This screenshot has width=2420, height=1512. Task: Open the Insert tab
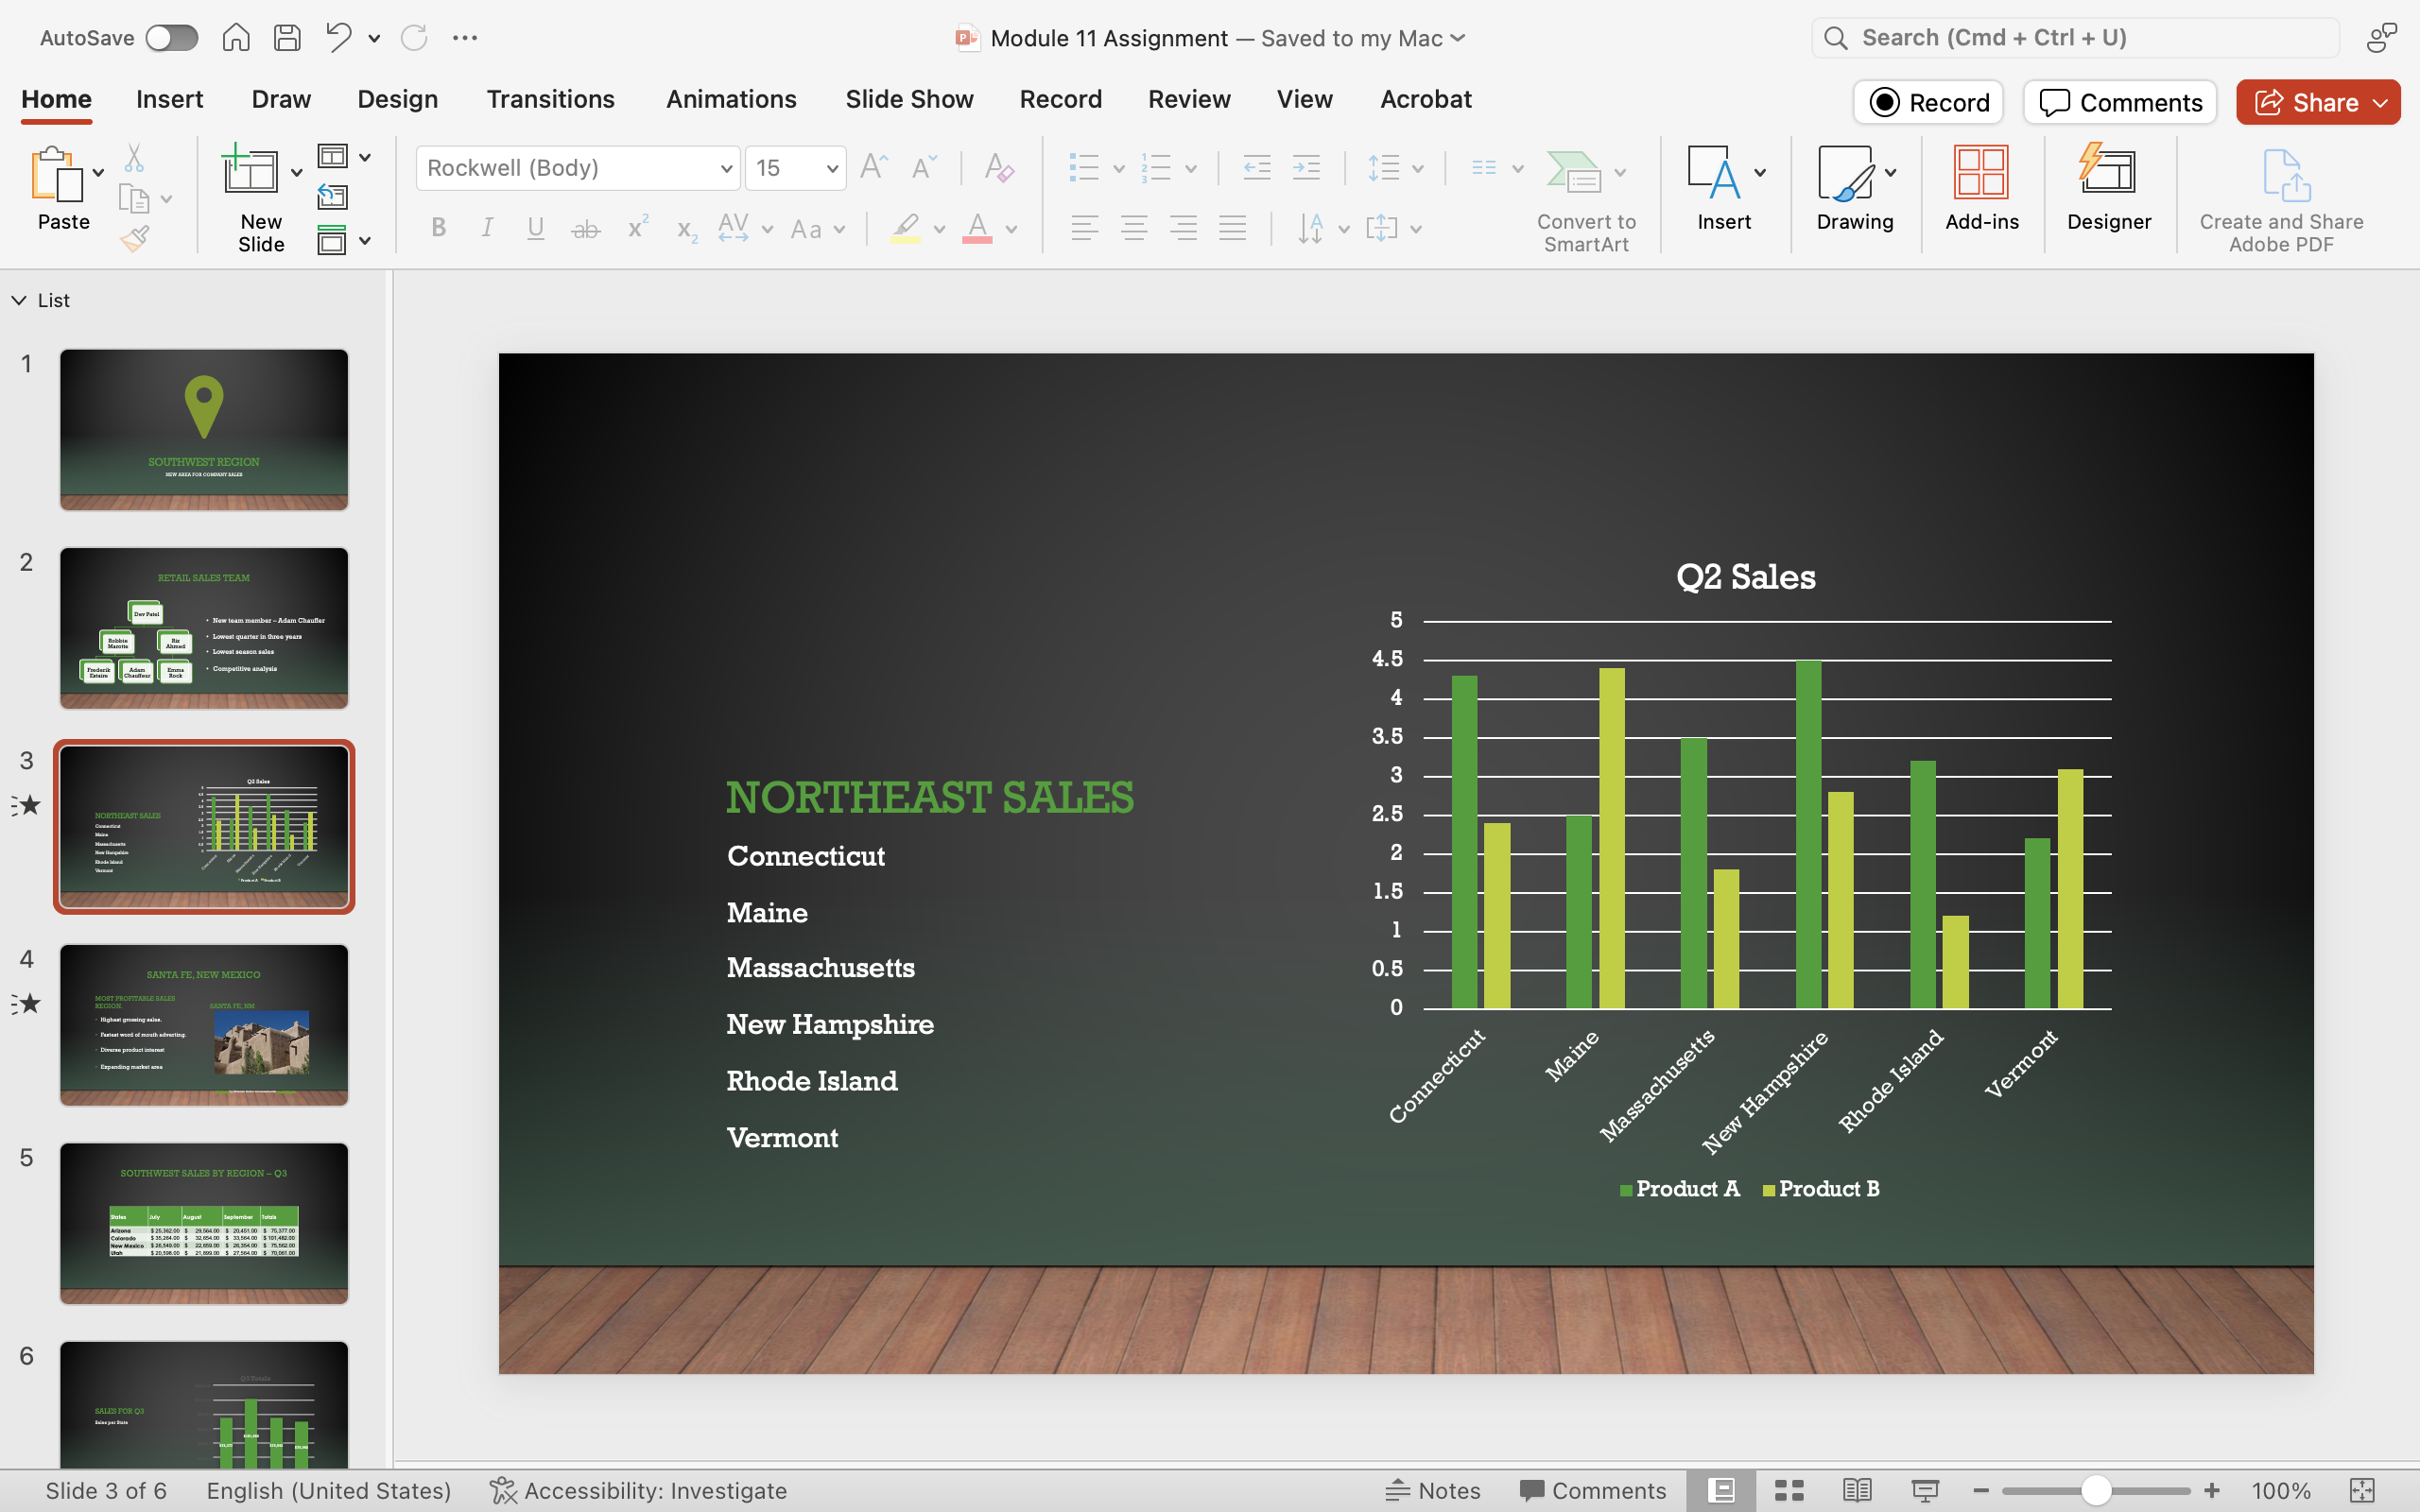[x=169, y=99]
